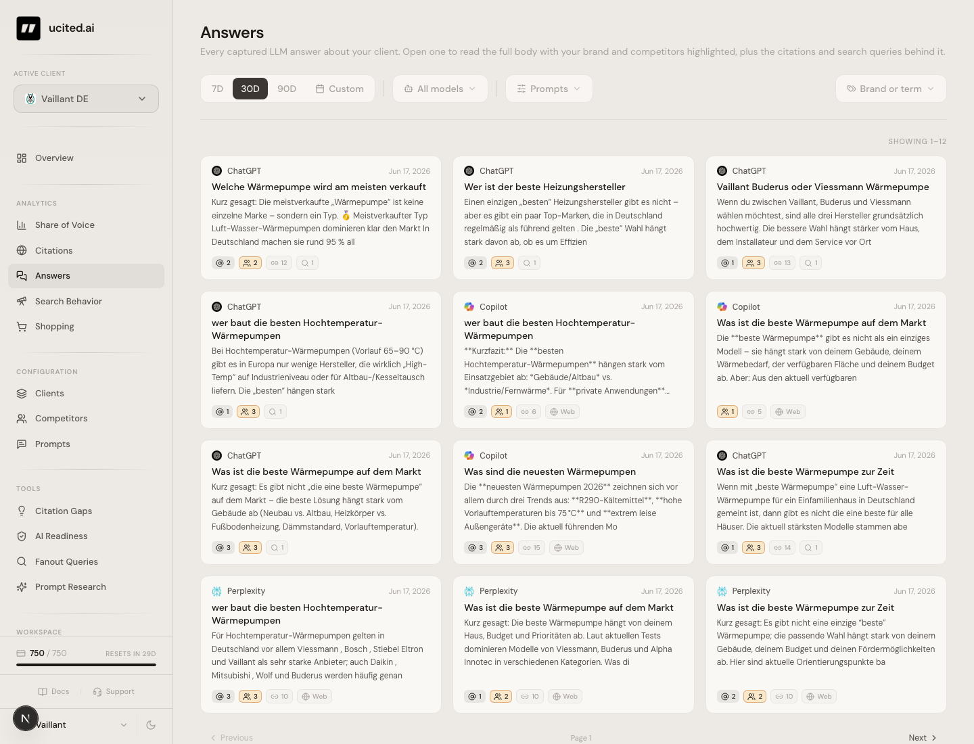This screenshot has width=974, height=744.
Task: Select the 30D time range
Action: point(250,89)
